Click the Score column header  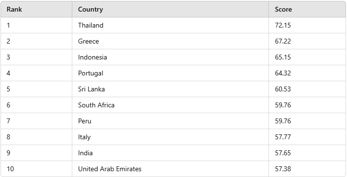[307, 9]
